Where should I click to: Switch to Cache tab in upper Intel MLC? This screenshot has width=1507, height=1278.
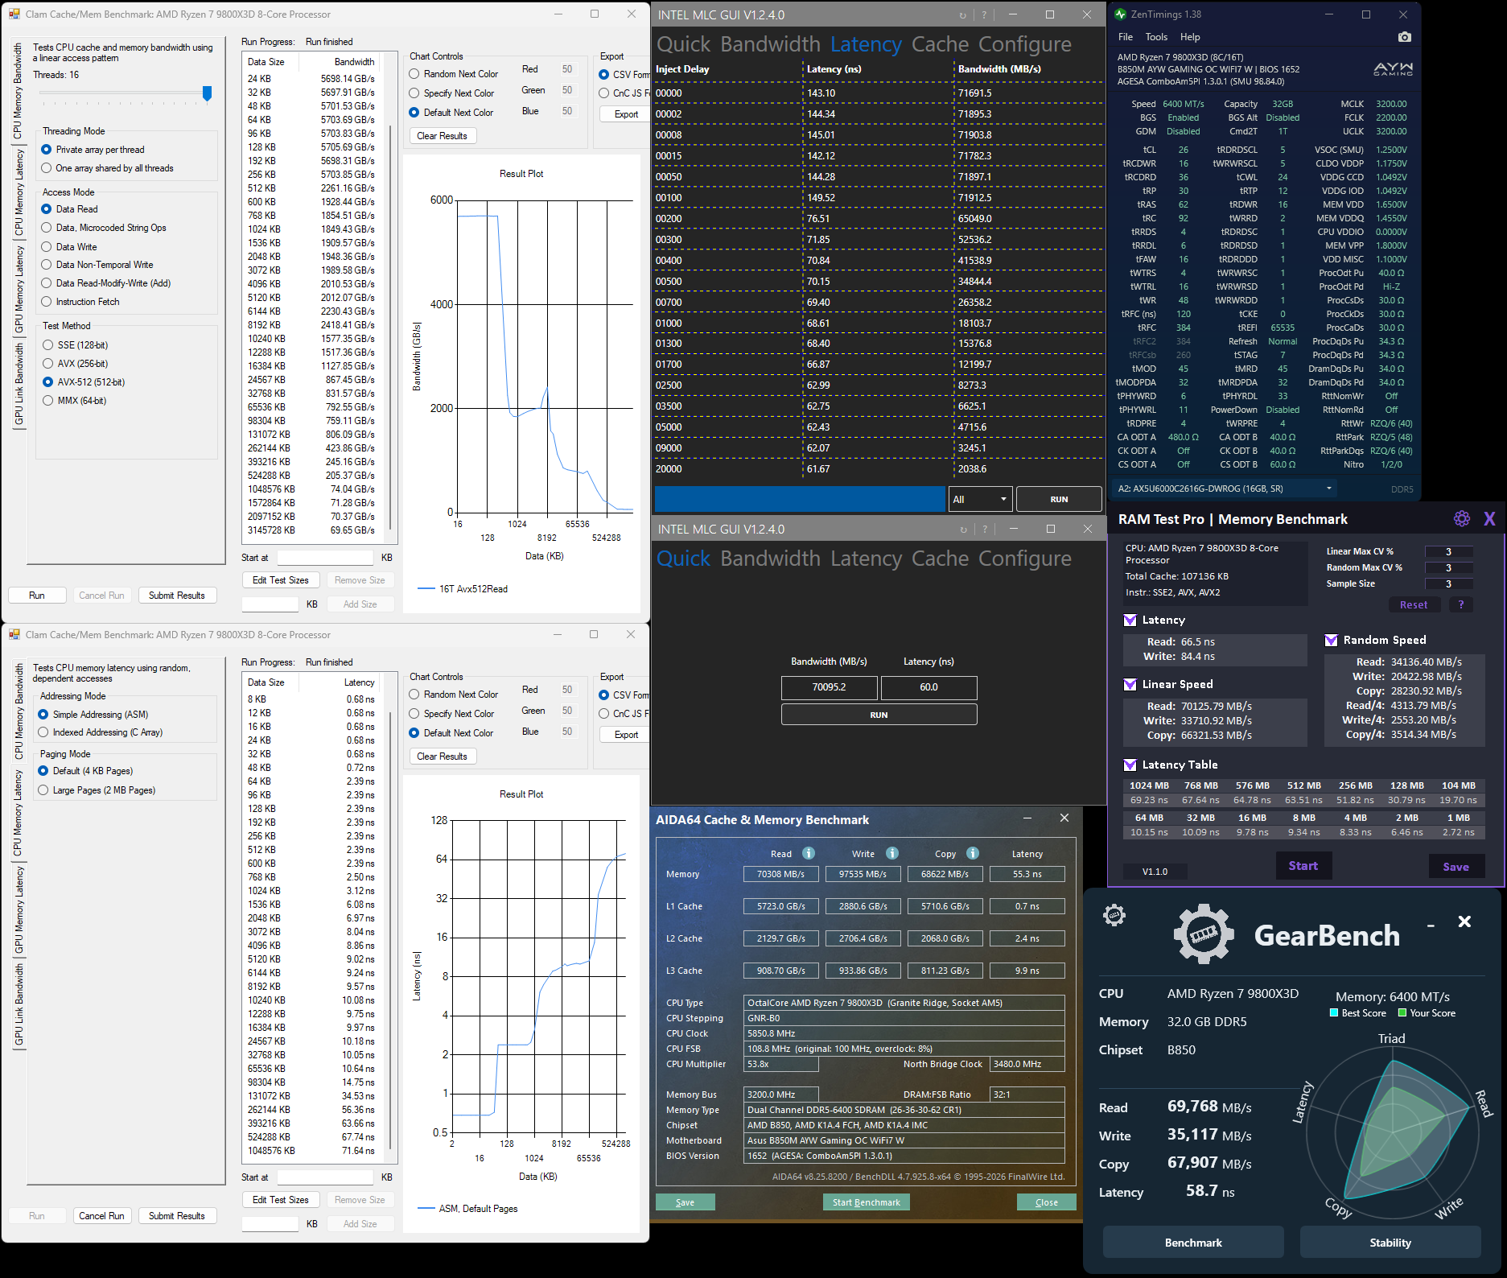(940, 44)
